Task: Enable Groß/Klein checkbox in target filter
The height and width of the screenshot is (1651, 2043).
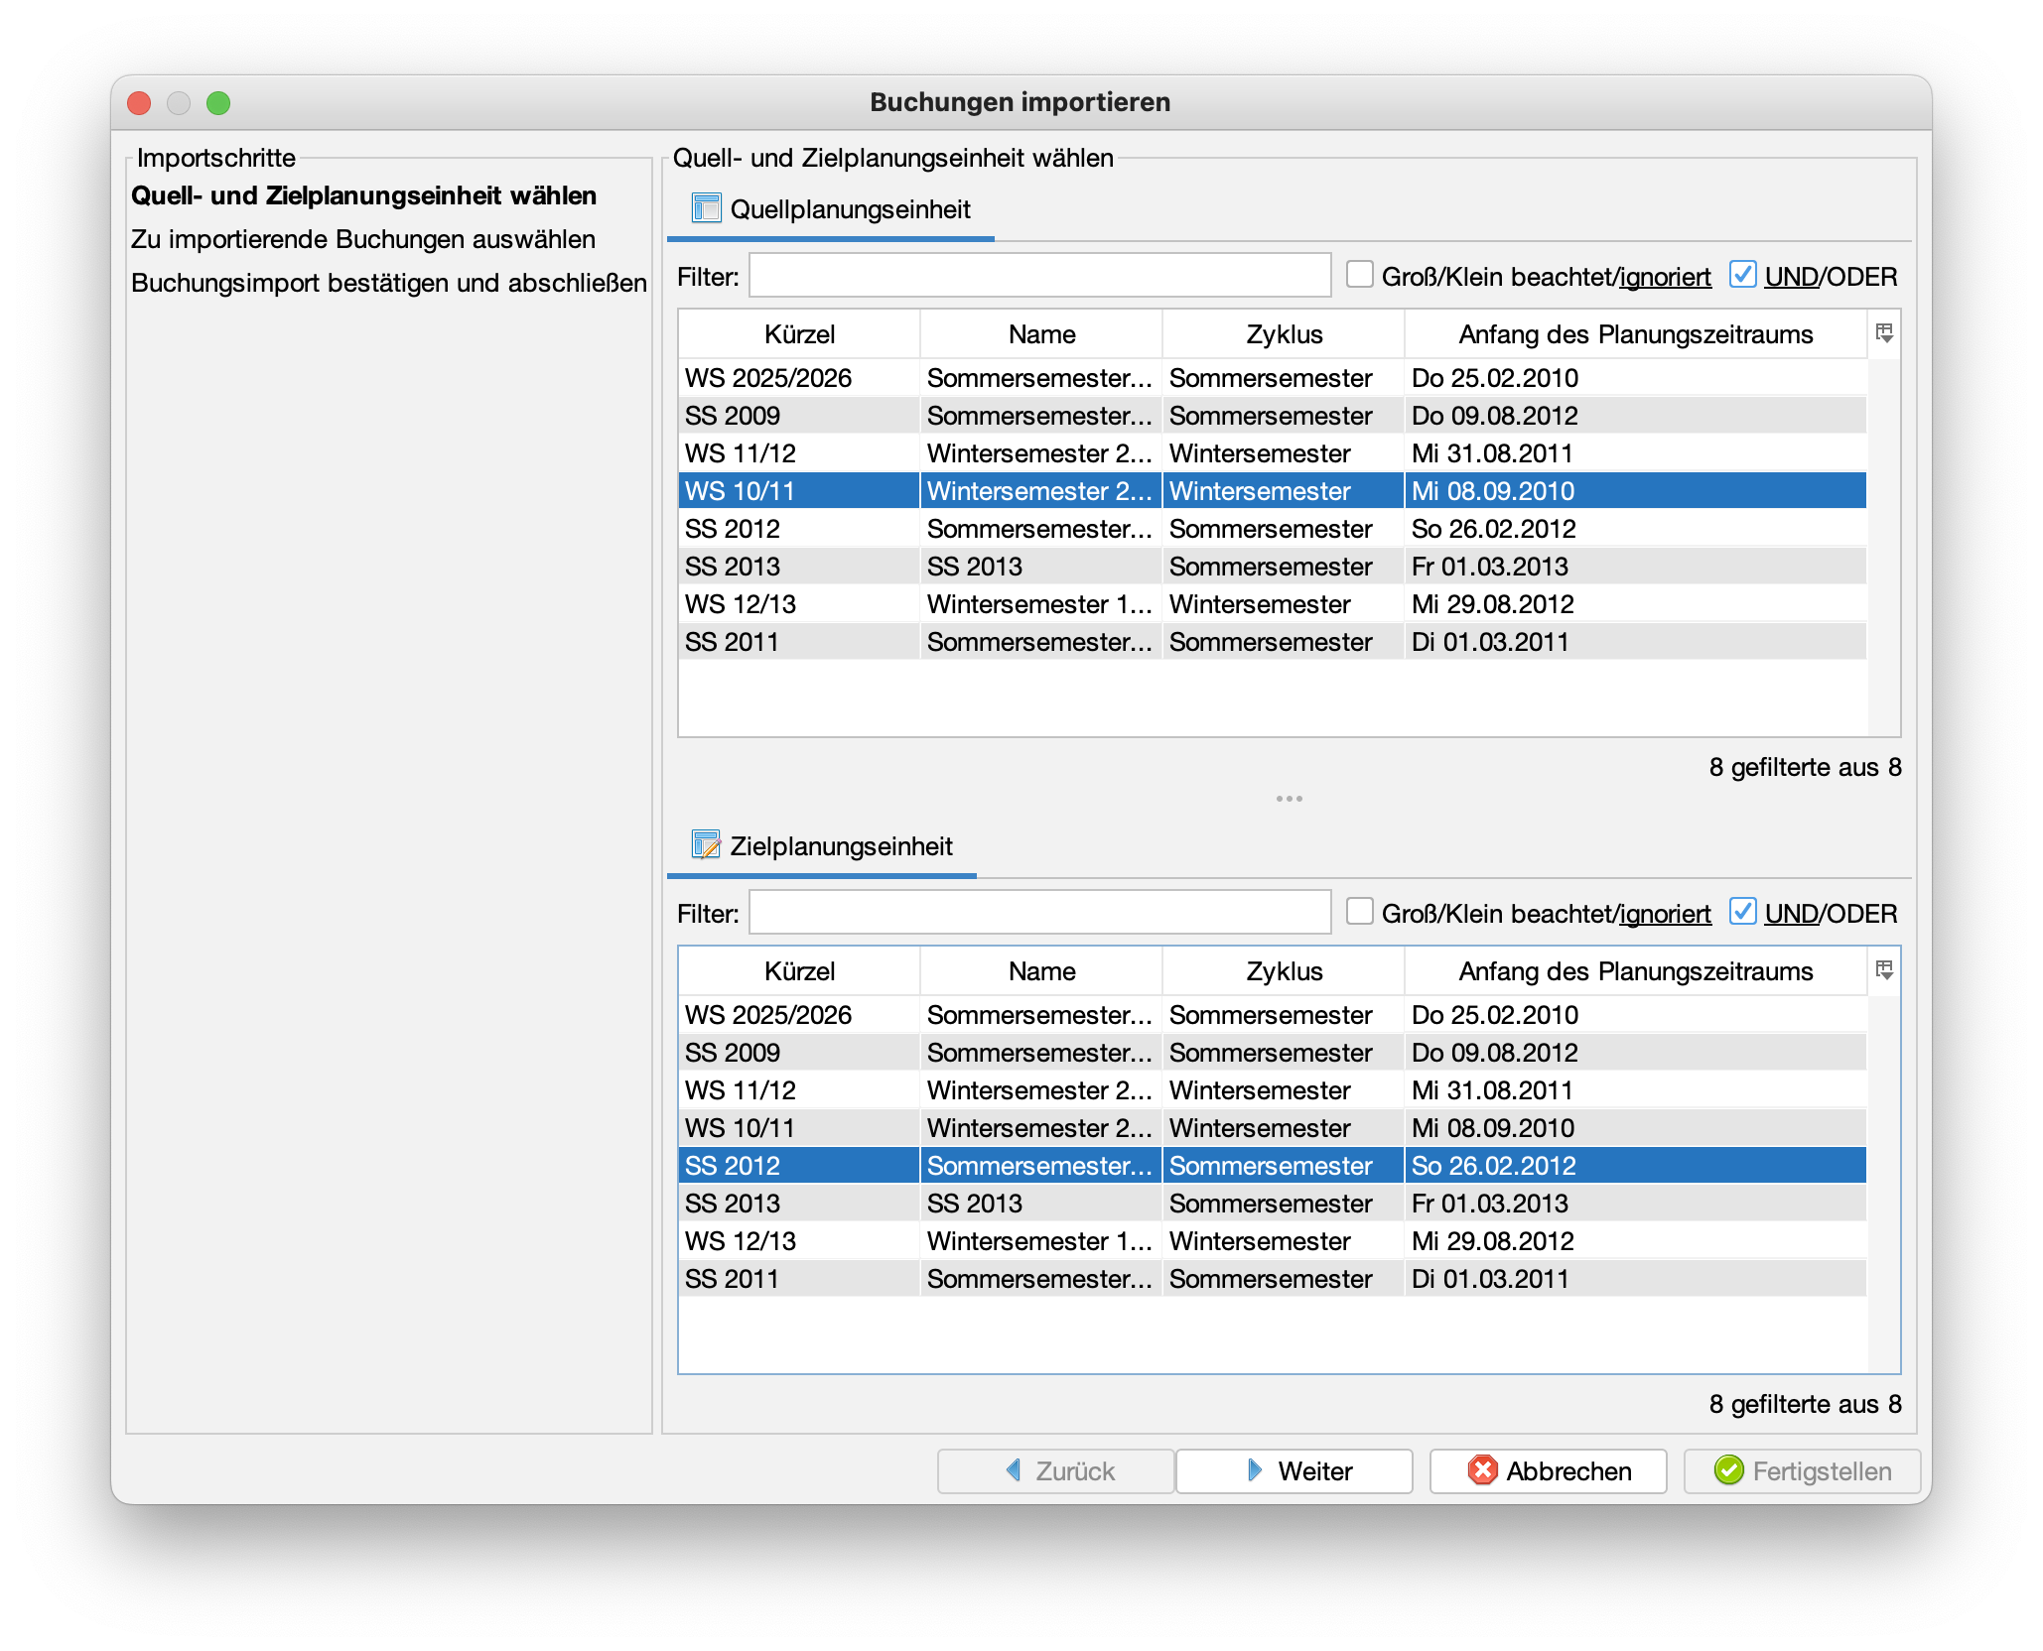Action: click(1359, 912)
